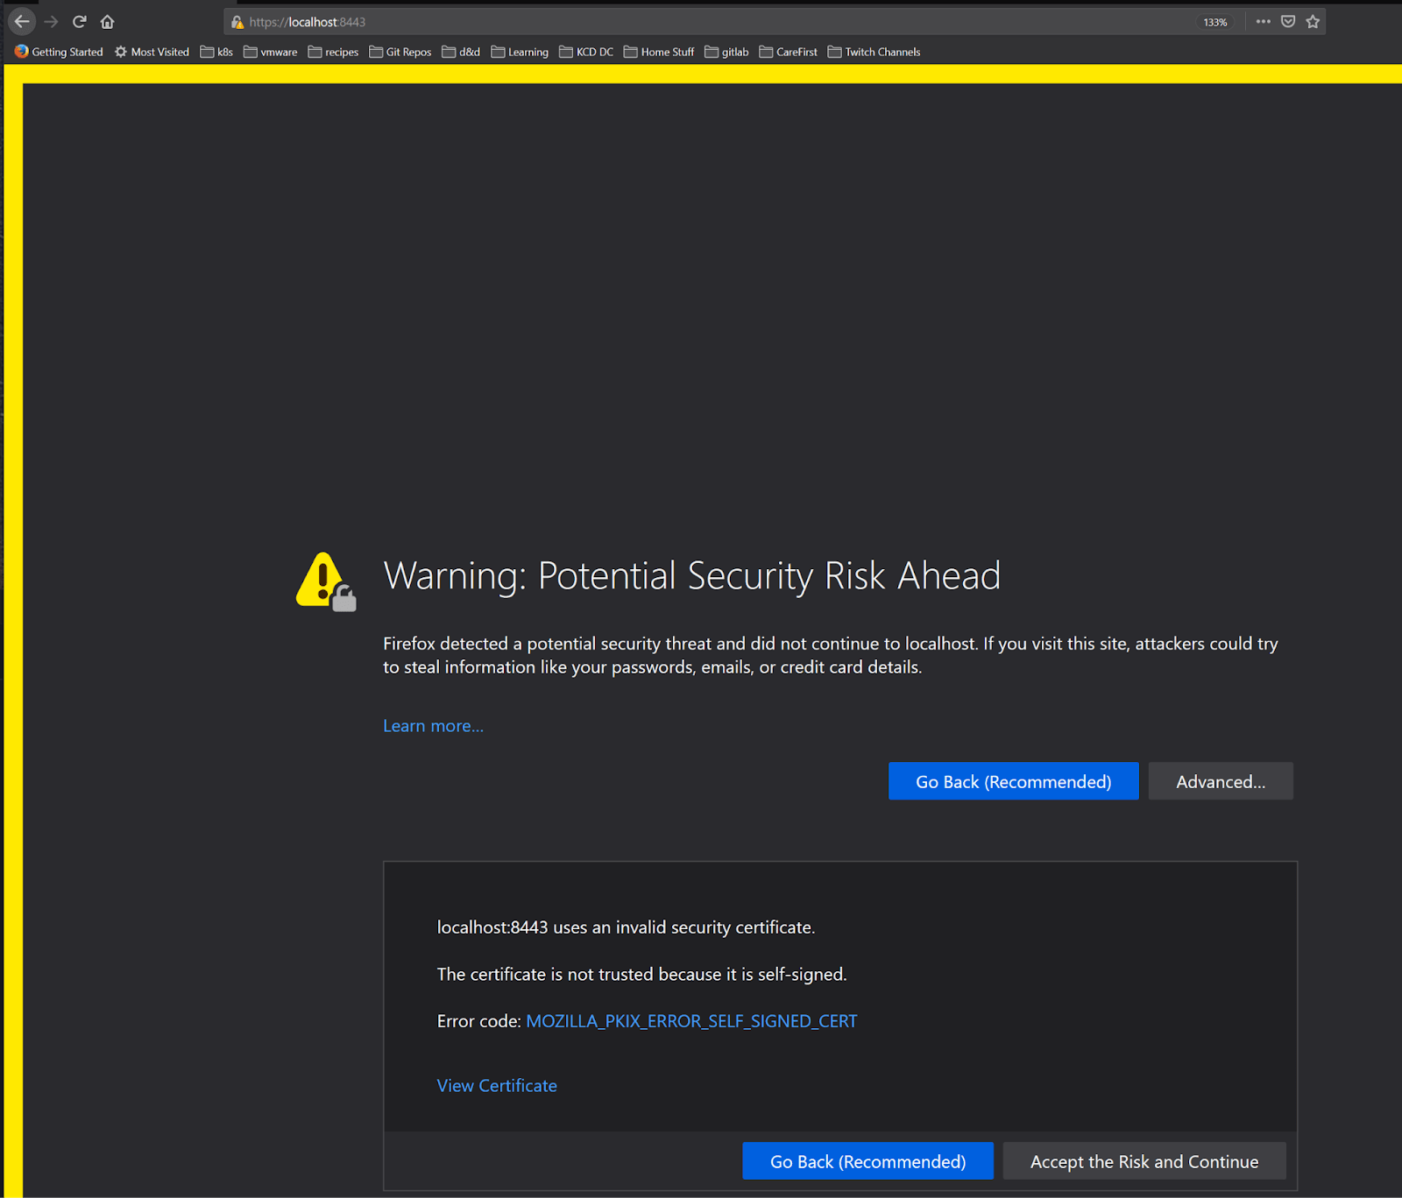
Task: Click Accept the Risk and Continue
Action: pos(1144,1161)
